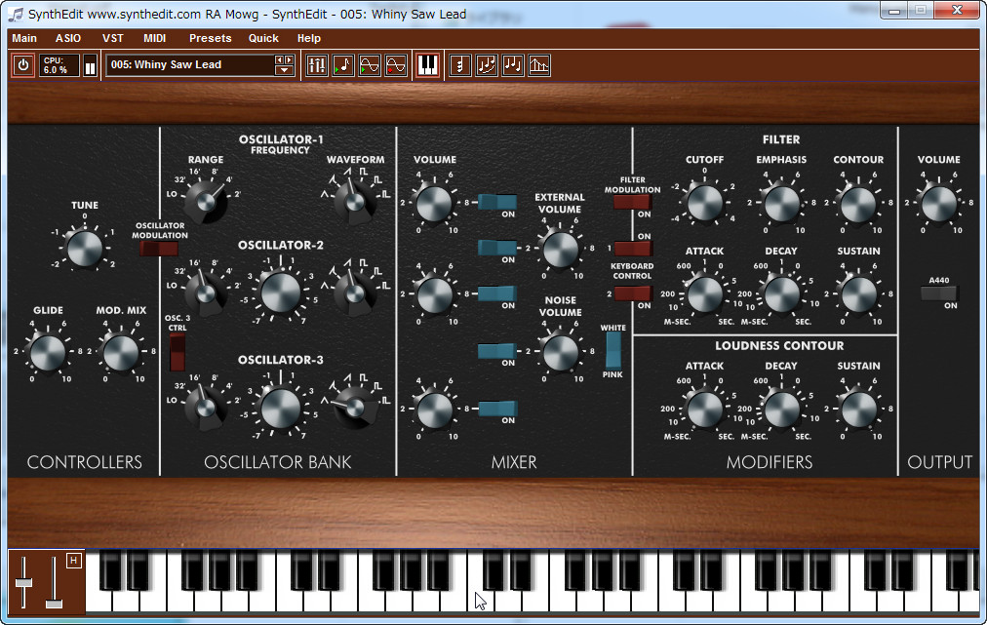Screen dimensions: 987x625
Task: Click the three quarter-notes toolbar icon
Action: (513, 64)
